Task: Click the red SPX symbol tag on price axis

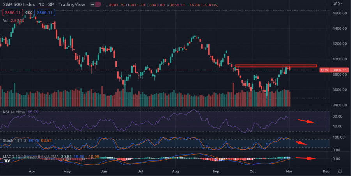Action: point(324,70)
